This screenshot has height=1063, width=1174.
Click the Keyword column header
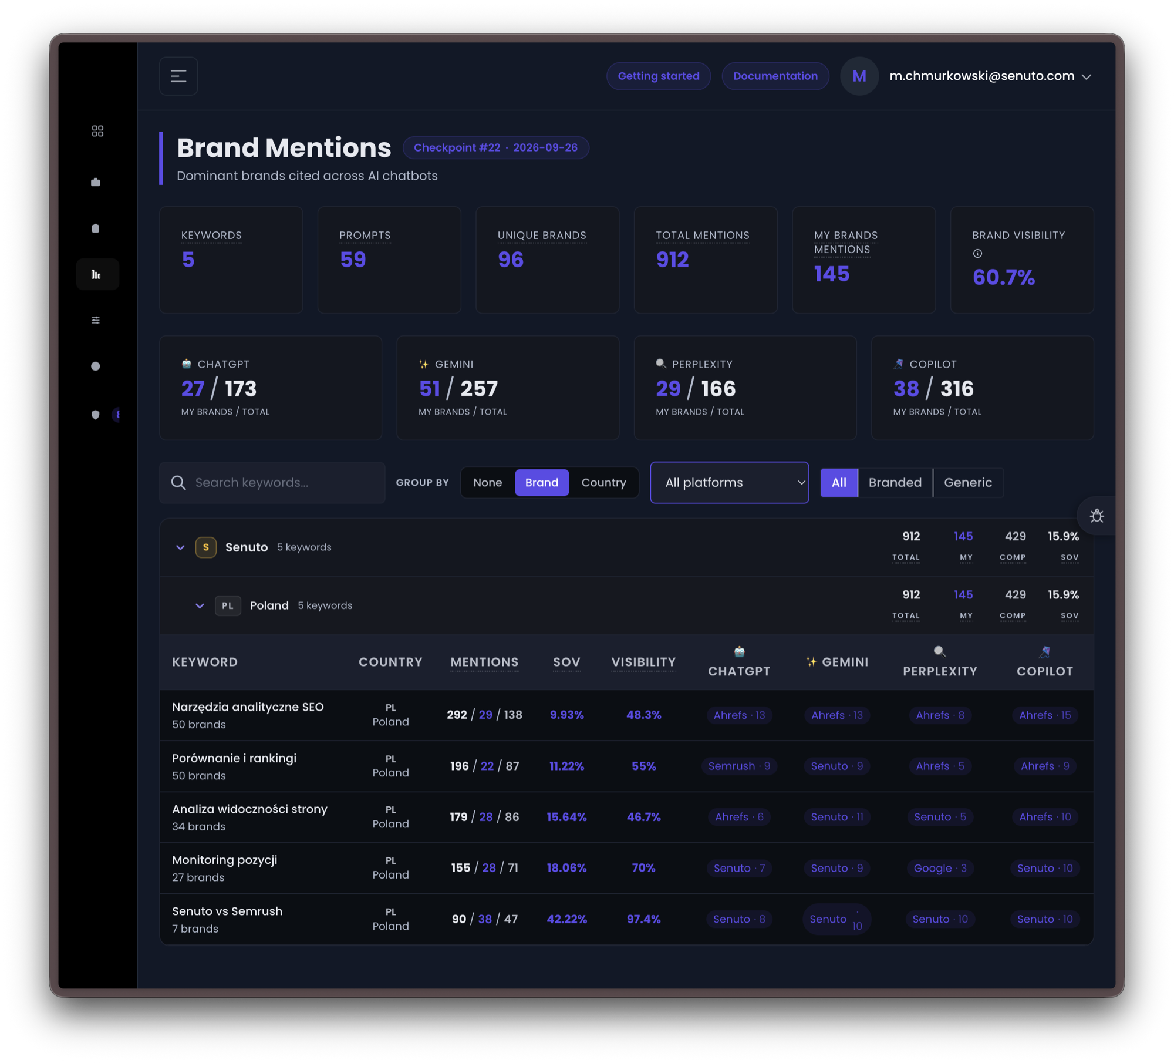click(x=205, y=662)
